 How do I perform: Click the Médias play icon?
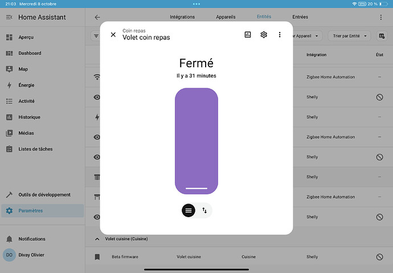pos(9,133)
